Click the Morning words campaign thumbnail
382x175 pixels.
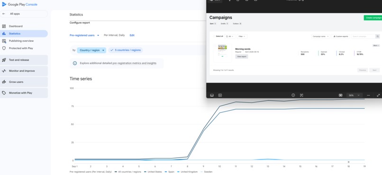[223, 53]
